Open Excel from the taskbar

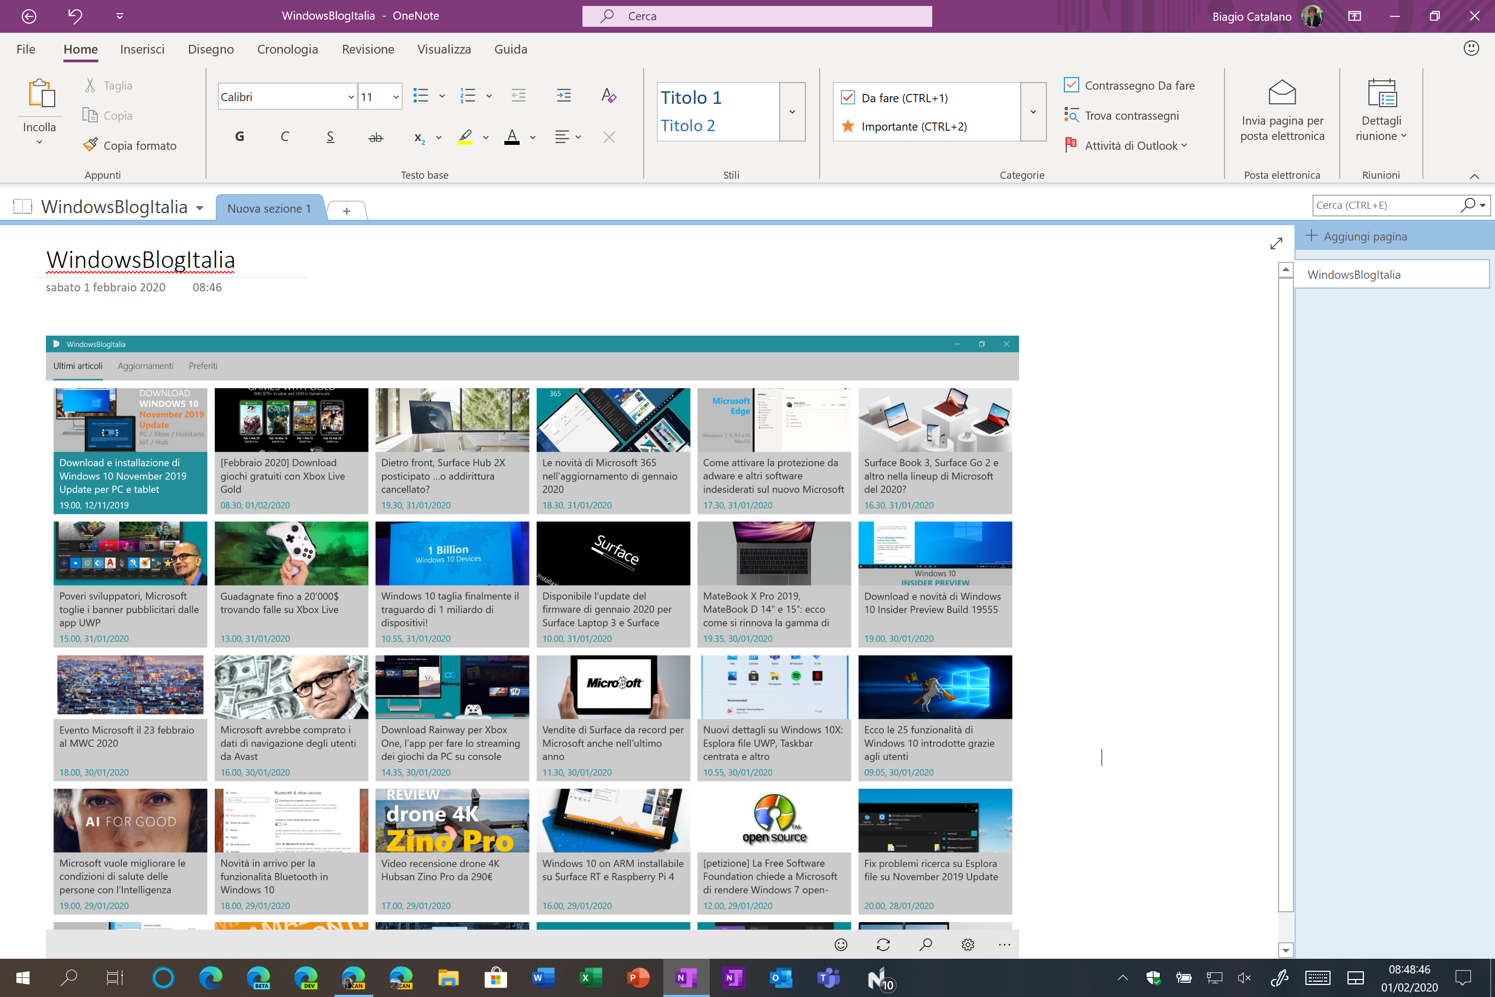point(591,977)
